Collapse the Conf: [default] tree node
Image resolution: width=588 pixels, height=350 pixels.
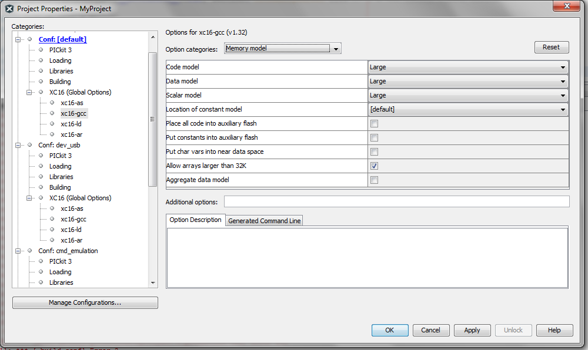pos(18,39)
